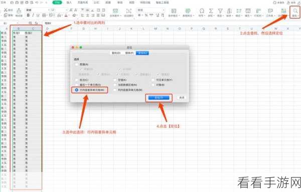Click the Rows and Columns icon
Viewport: 301px width, 192px height.
pyautogui.click(x=258, y=11)
